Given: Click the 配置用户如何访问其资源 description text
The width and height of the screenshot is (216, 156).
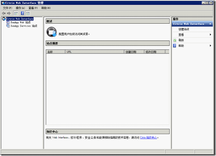Looking at the screenshot, I should pos(74,34).
